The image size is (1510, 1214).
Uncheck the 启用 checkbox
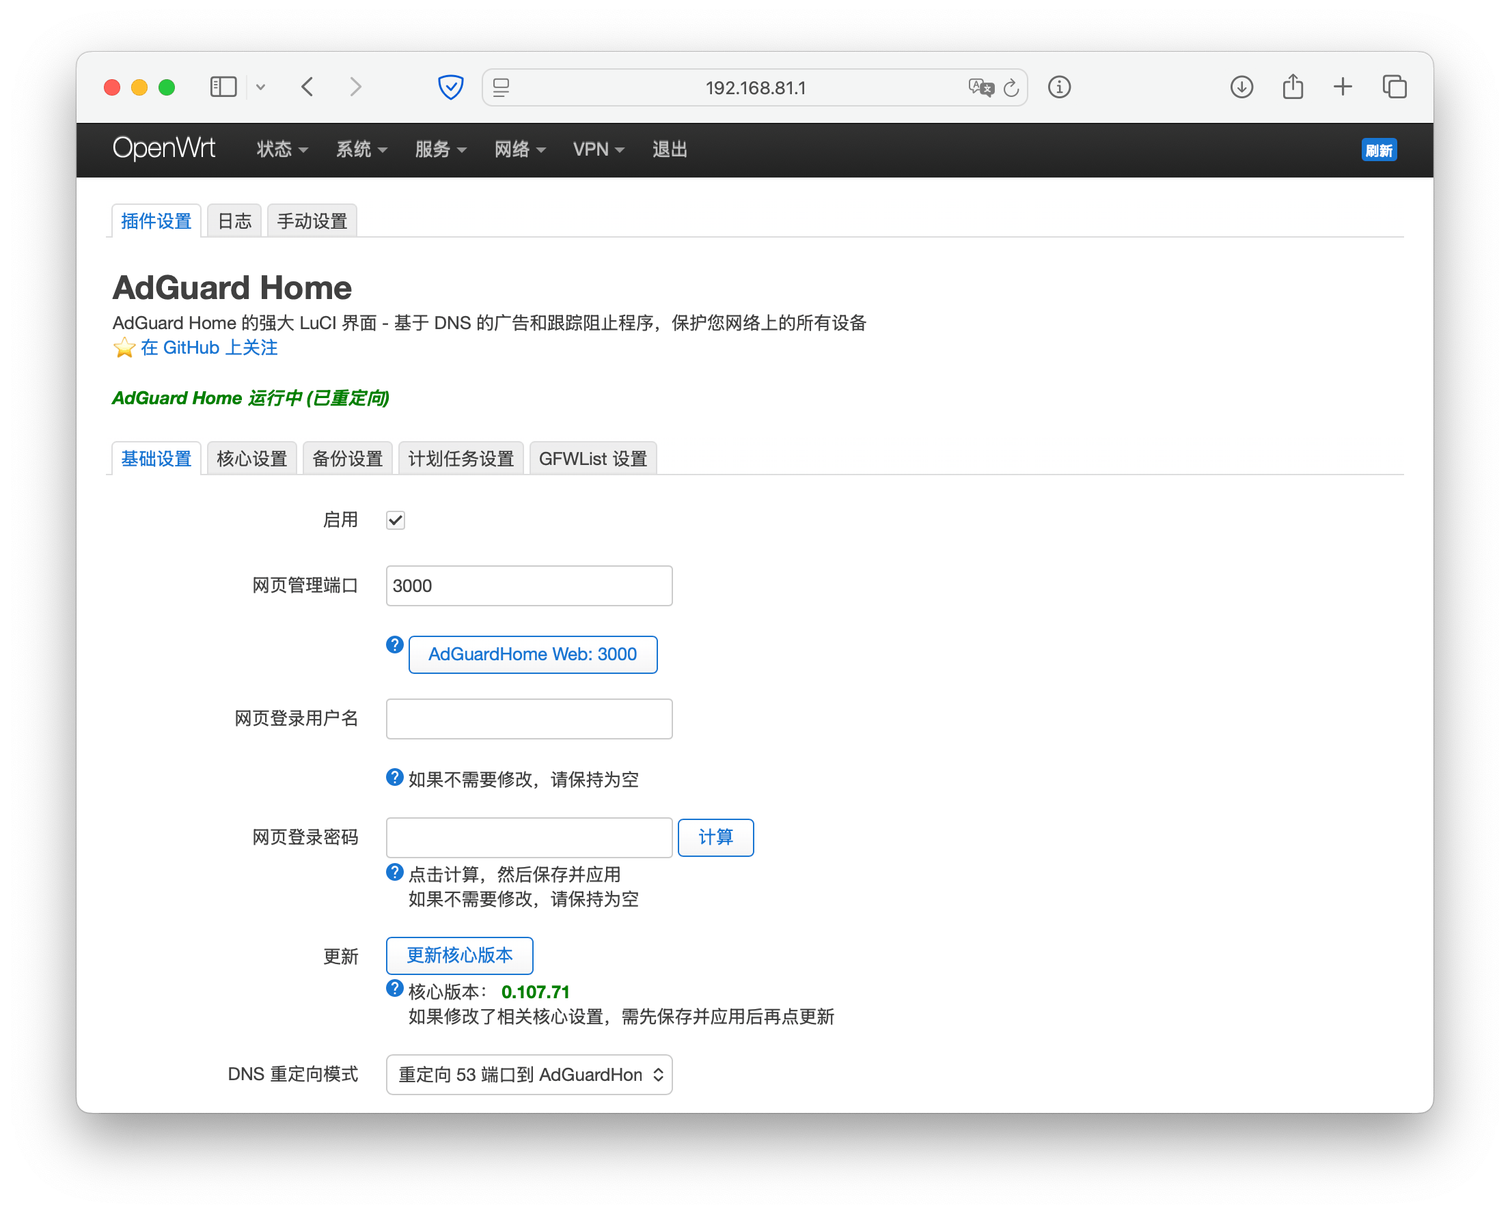tap(396, 520)
